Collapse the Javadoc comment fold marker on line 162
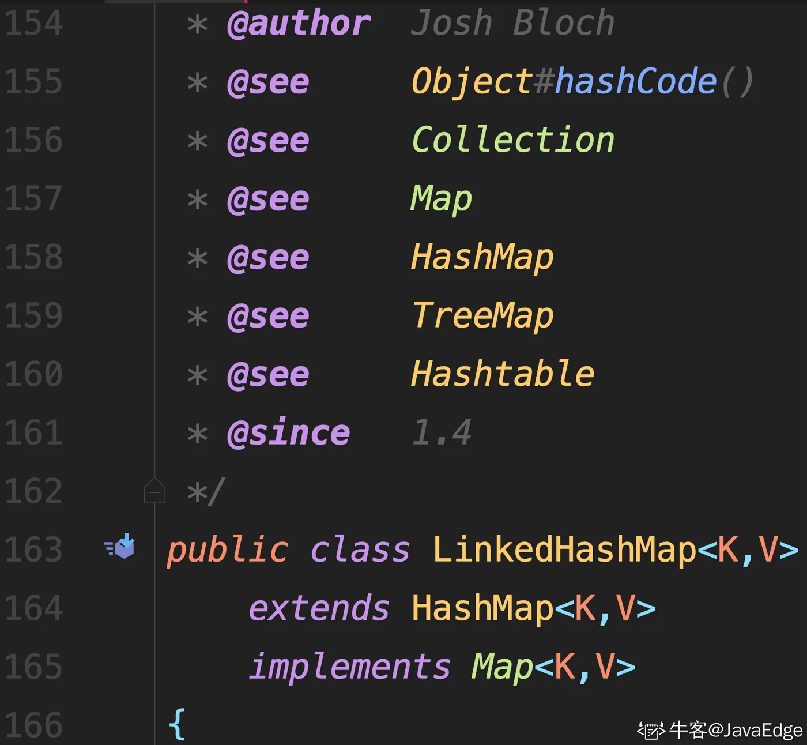Screen dimensions: 807x745 pyautogui.click(x=154, y=491)
